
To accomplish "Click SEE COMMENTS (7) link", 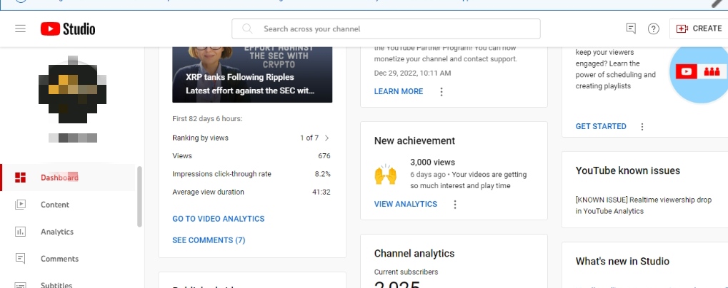I will pyautogui.click(x=209, y=240).
